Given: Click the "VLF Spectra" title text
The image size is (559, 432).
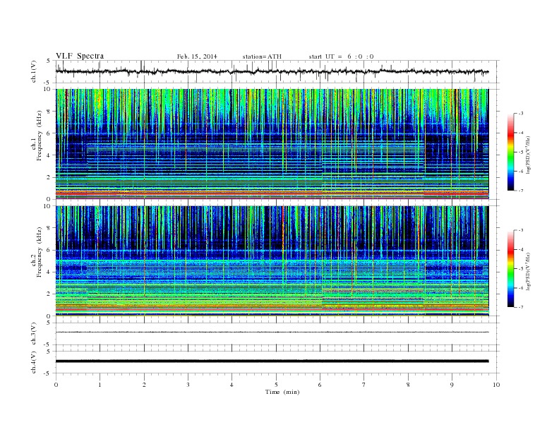Looking at the screenshot, I should coord(80,56).
